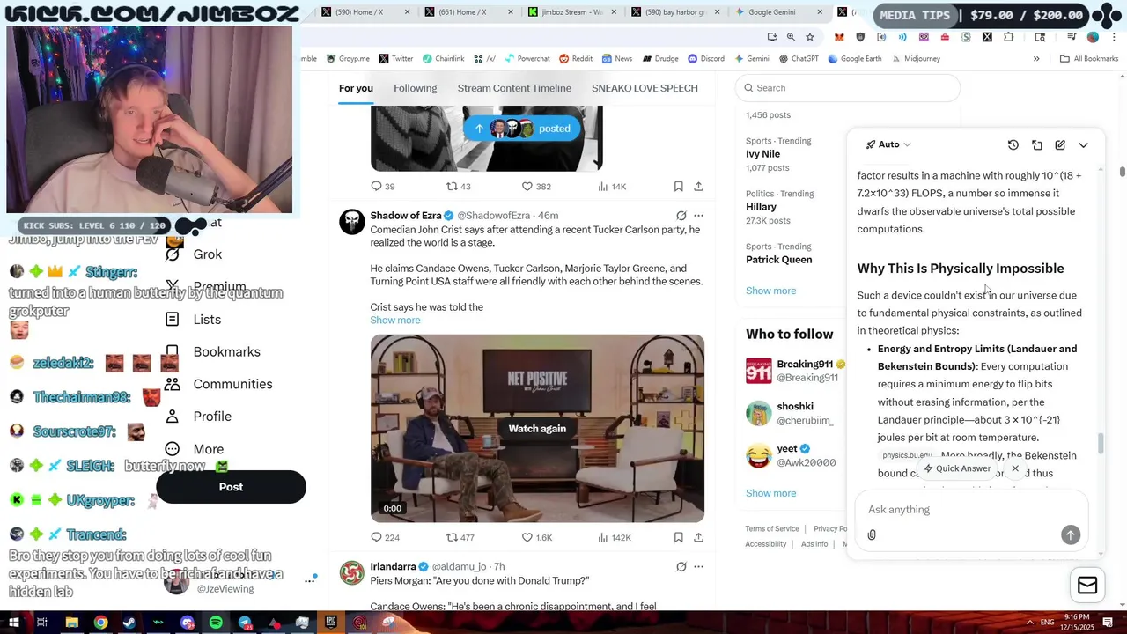Open the SNEAKO LOVE SPEECH tab
The width and height of the screenshot is (1127, 634).
pyautogui.click(x=645, y=88)
